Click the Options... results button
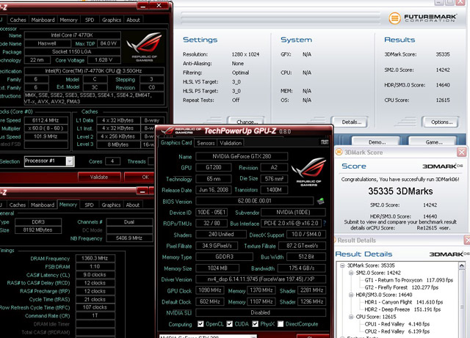470x338 pixels. (x=441, y=122)
